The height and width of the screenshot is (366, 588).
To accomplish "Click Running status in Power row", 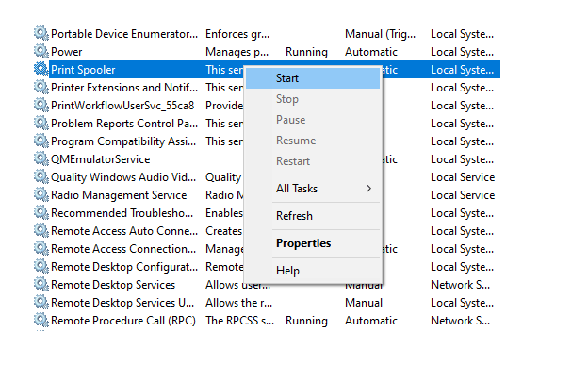I will point(306,52).
